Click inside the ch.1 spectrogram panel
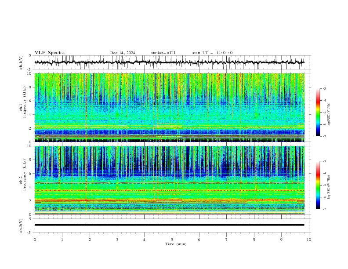Viewport: 348px width, 269px height. click(169, 107)
